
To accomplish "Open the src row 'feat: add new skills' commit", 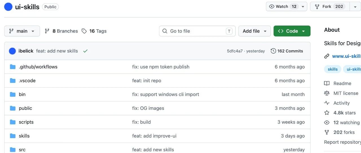I will (x=153, y=150).
